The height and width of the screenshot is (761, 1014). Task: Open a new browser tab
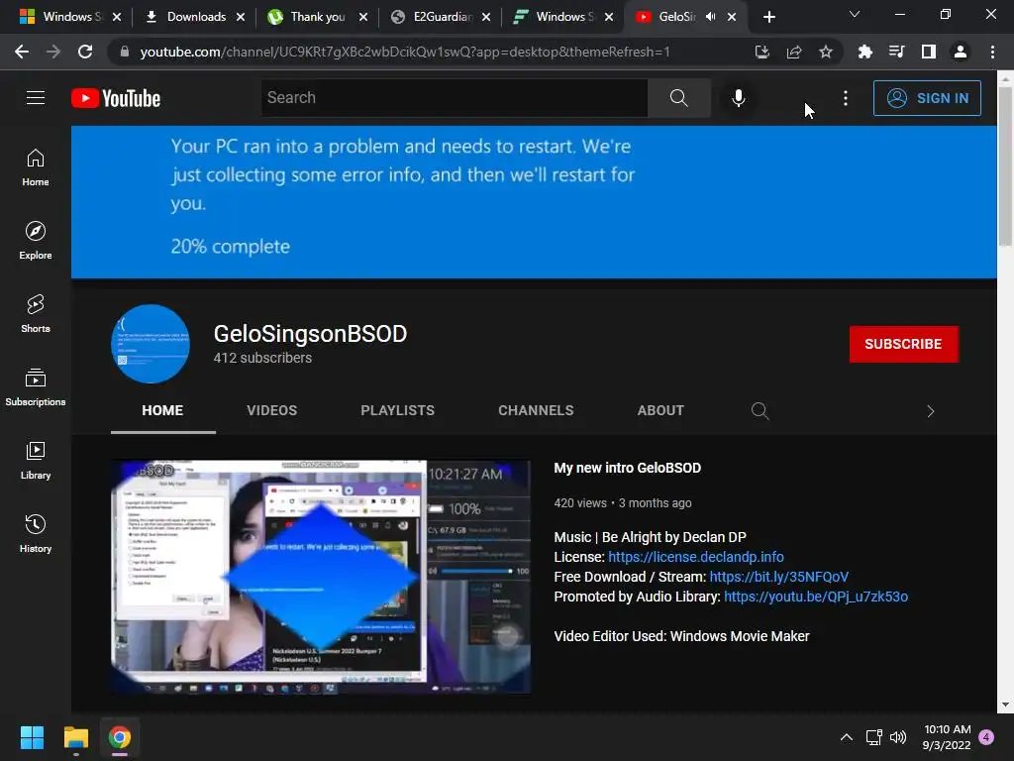pos(768,17)
